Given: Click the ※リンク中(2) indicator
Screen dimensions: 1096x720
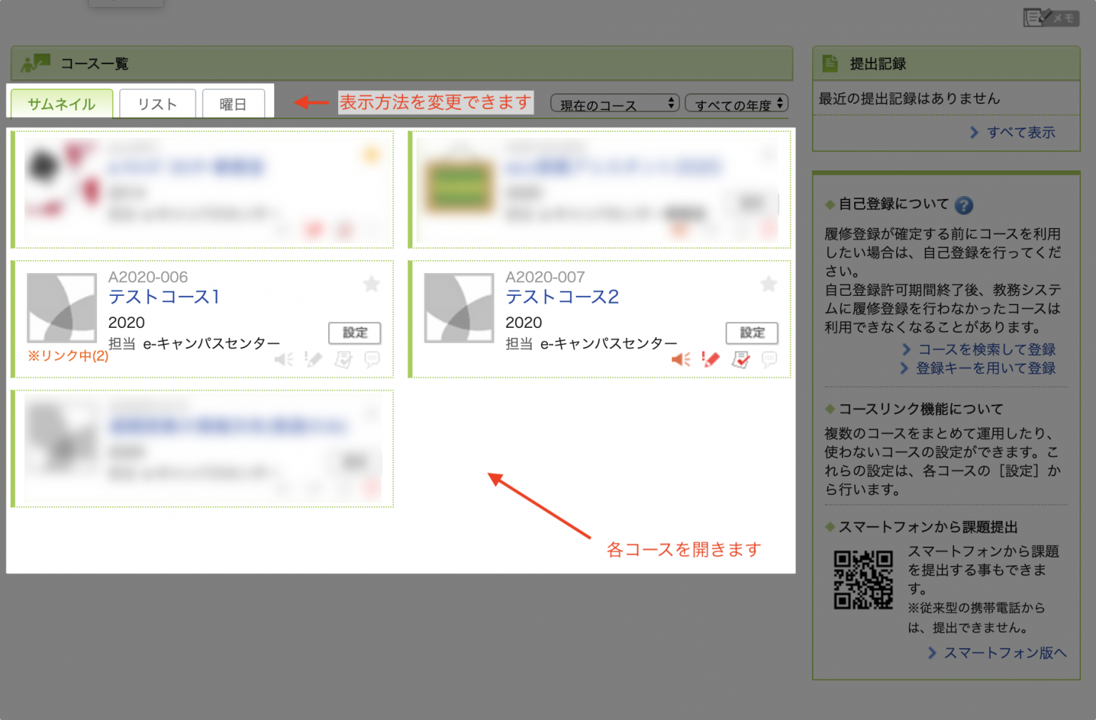Looking at the screenshot, I should click(x=66, y=355).
